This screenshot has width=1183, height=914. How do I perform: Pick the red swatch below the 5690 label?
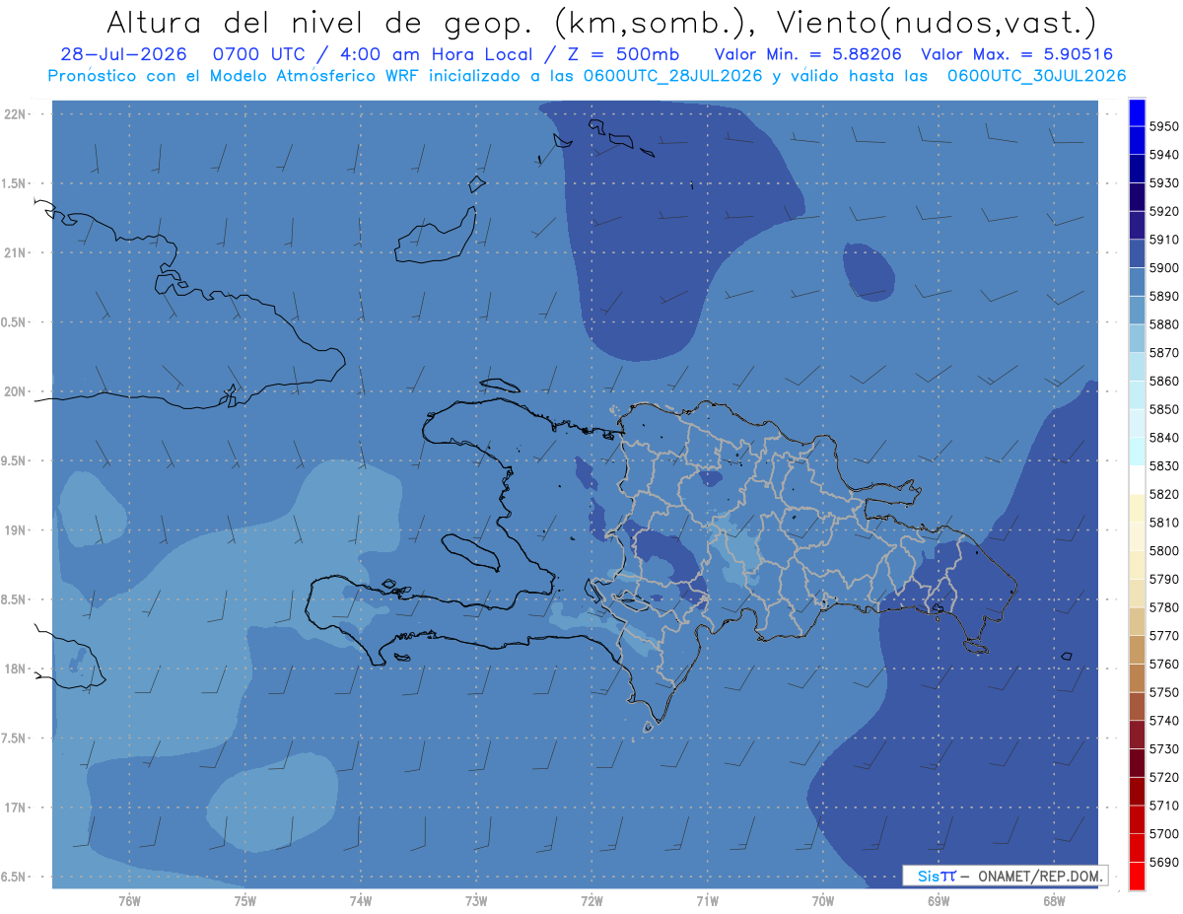1137,876
